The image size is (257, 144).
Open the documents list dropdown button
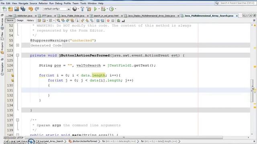pyautogui.click(x=251, y=15)
